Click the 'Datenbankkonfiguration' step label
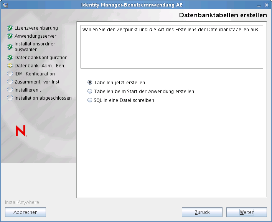The height and width of the screenshot is (222, 272). [41, 58]
